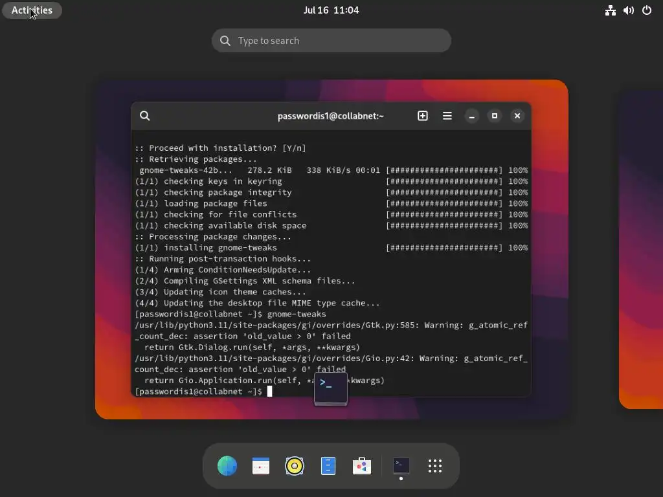Click the terminal window's search icon
663x497 pixels.
144,116
